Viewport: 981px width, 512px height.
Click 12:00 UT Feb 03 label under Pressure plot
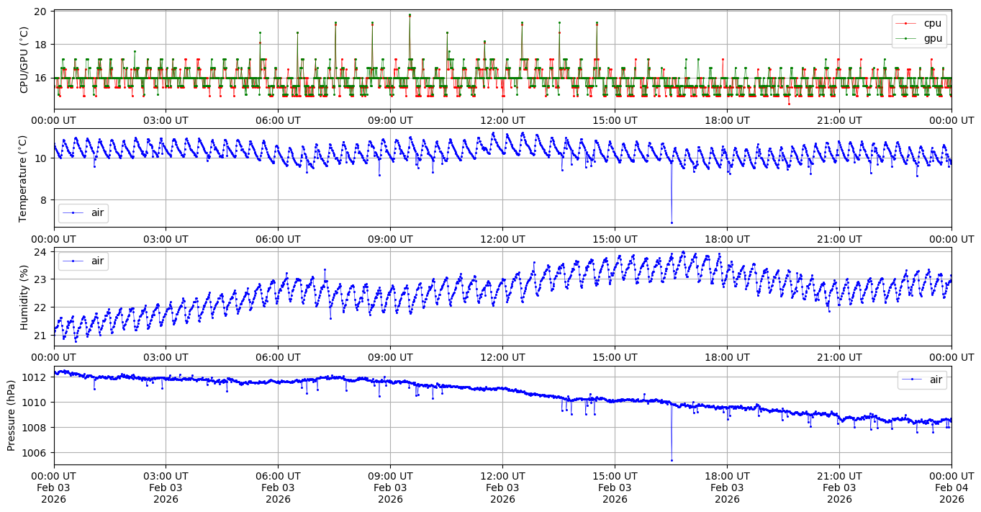tap(502, 488)
